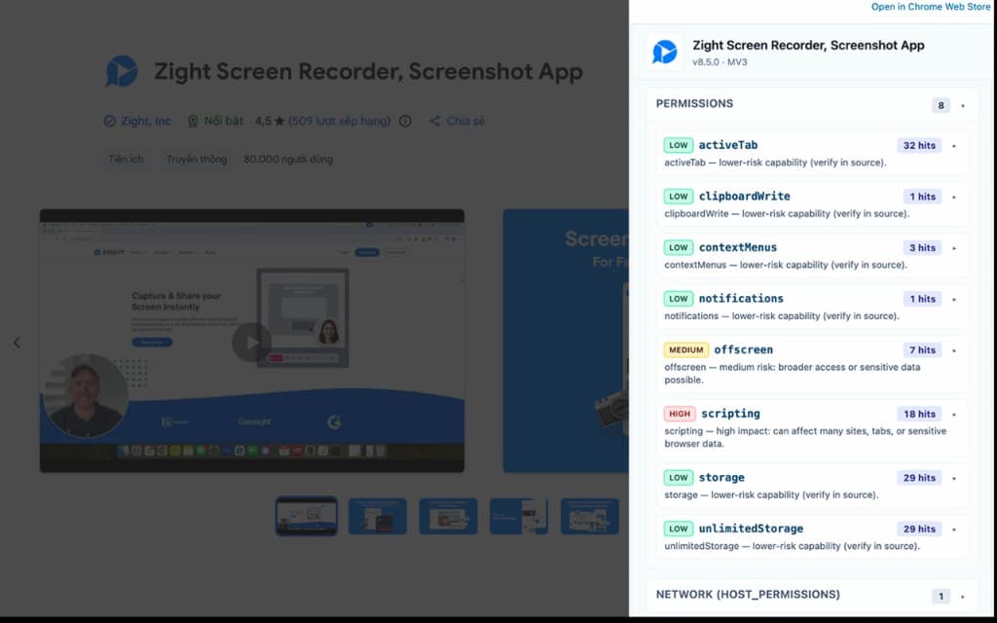The image size is (997, 623).
Task: Select the third screenshot thumbnail
Action: tap(448, 516)
